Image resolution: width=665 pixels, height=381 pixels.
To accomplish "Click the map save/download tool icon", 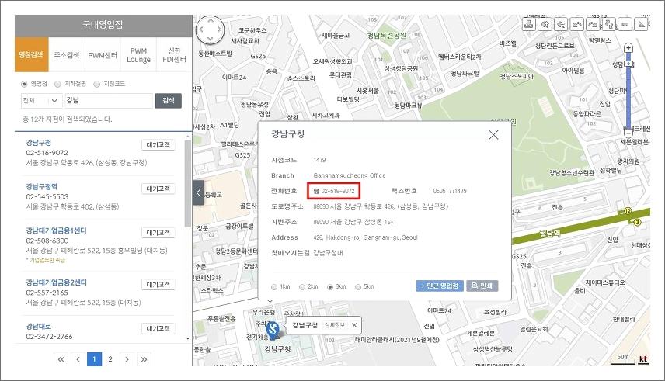I will (x=528, y=24).
